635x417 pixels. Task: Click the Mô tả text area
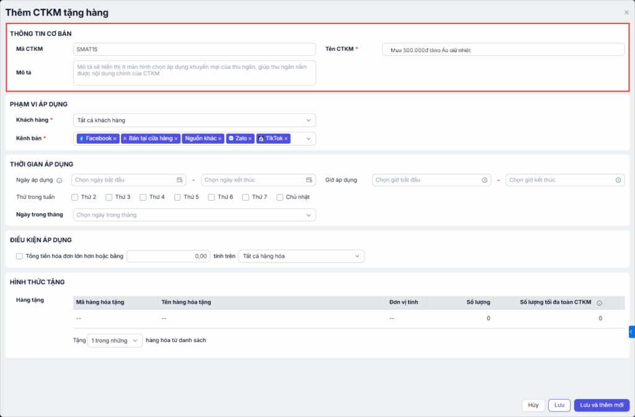point(194,72)
